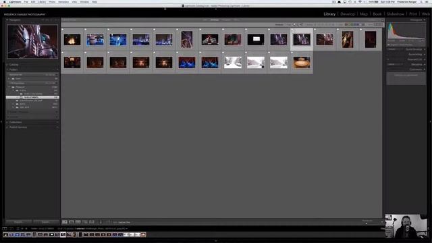Switch to the Book module
This screenshot has width=432, height=243.
tap(377, 13)
